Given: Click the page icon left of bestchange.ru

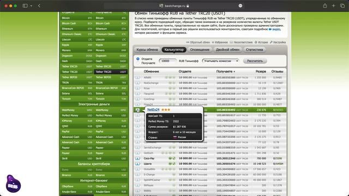Looking at the screenshot, I should coord(161,6).
